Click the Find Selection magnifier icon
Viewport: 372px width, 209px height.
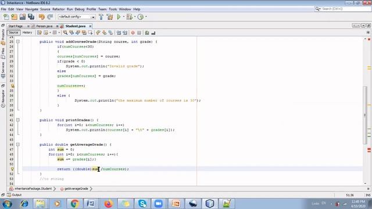pos(65,33)
